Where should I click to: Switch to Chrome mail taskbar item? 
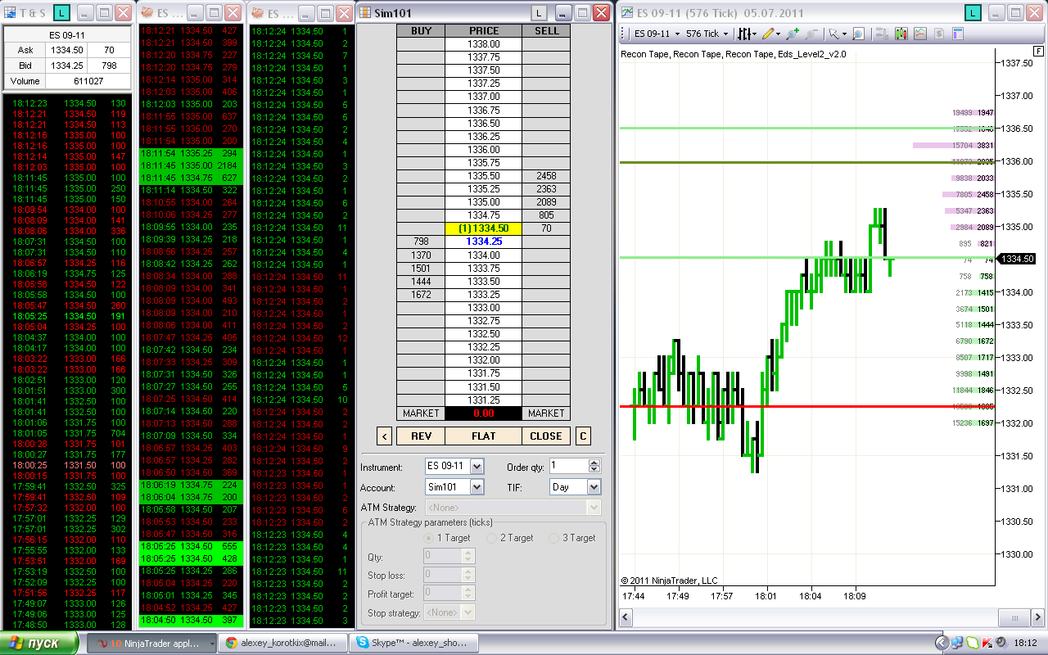pos(282,644)
